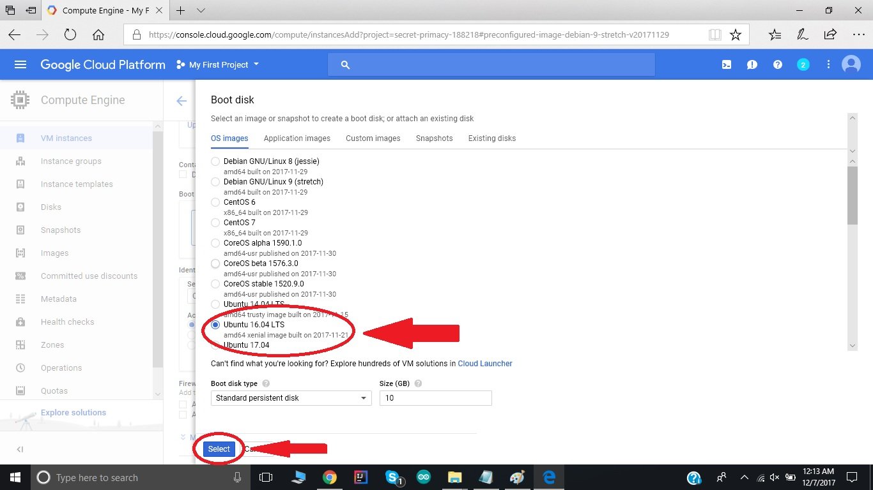Open Skype from the taskbar
The image size is (873, 490).
tap(393, 477)
